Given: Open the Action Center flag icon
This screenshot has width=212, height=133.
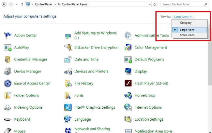Looking at the screenshot, I should pos(8,35).
